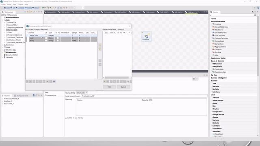Select tAggregateRow in the Palette
This screenshot has height=146, width=260.
[220, 47]
